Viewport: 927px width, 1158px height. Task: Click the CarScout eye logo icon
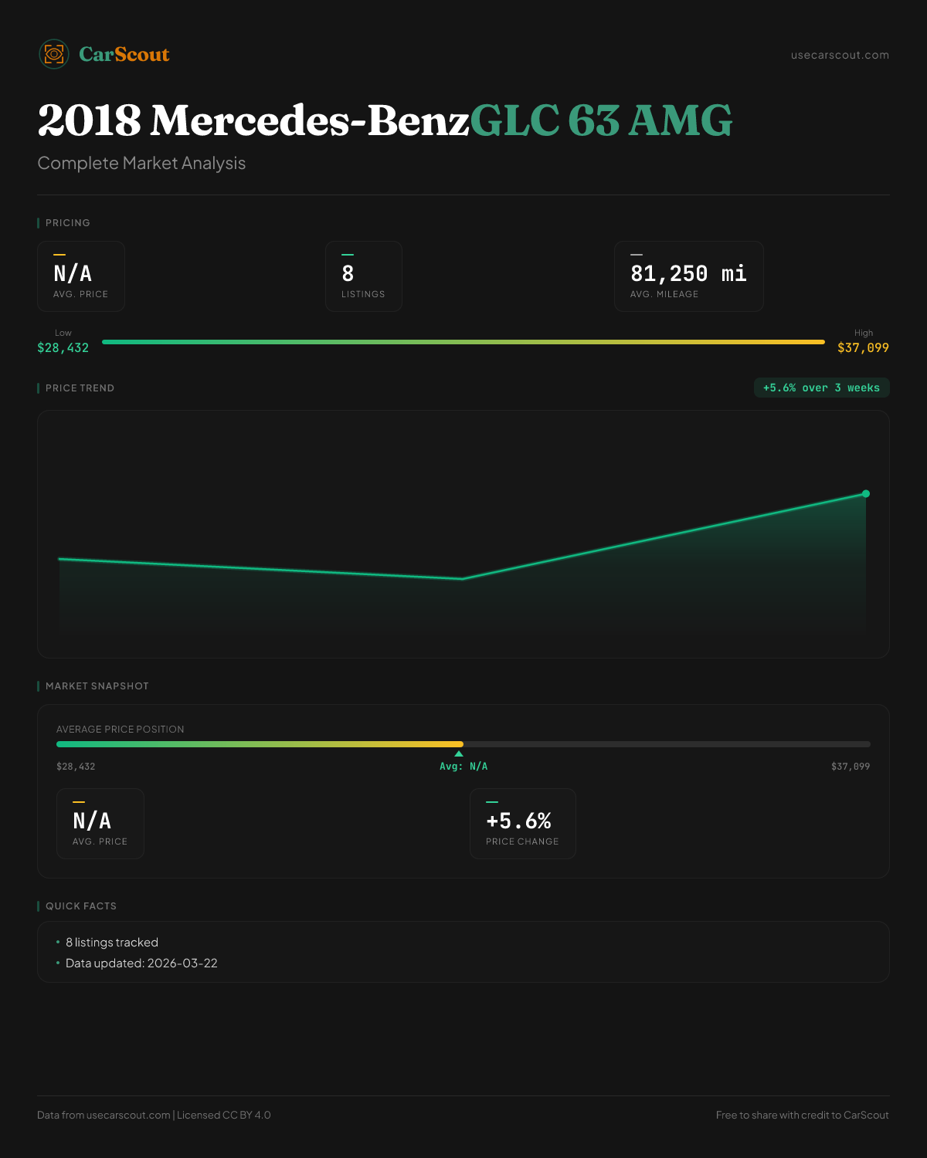[54, 54]
